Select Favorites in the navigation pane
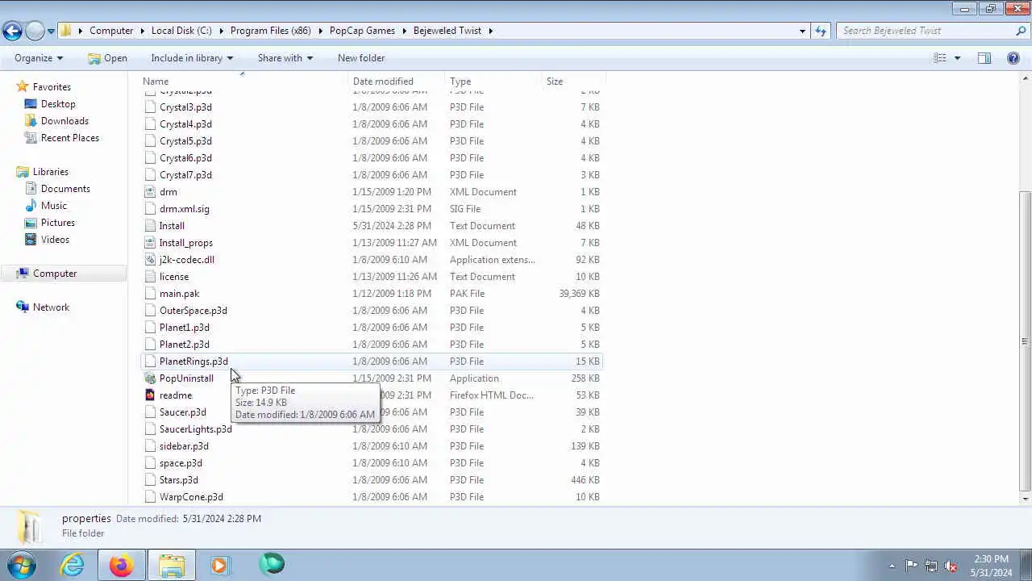1032x581 pixels. coord(52,87)
